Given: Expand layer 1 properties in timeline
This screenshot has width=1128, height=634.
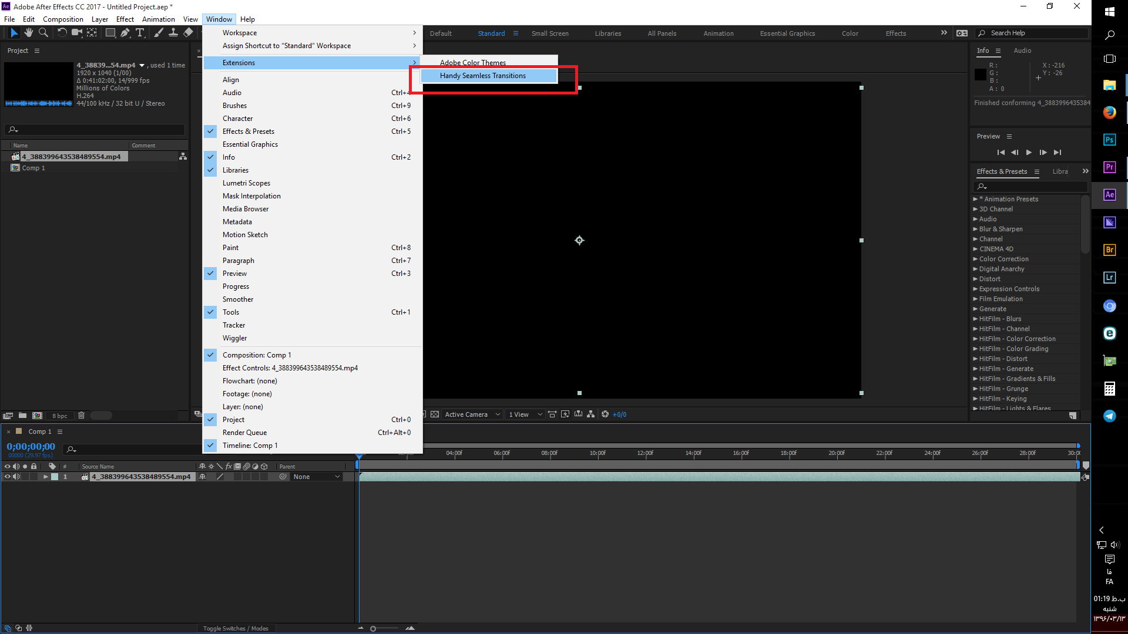Looking at the screenshot, I should click(46, 477).
